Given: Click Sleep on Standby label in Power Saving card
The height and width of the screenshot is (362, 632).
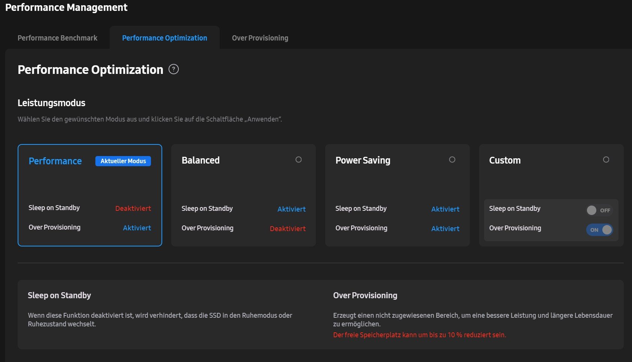Looking at the screenshot, I should point(361,209).
